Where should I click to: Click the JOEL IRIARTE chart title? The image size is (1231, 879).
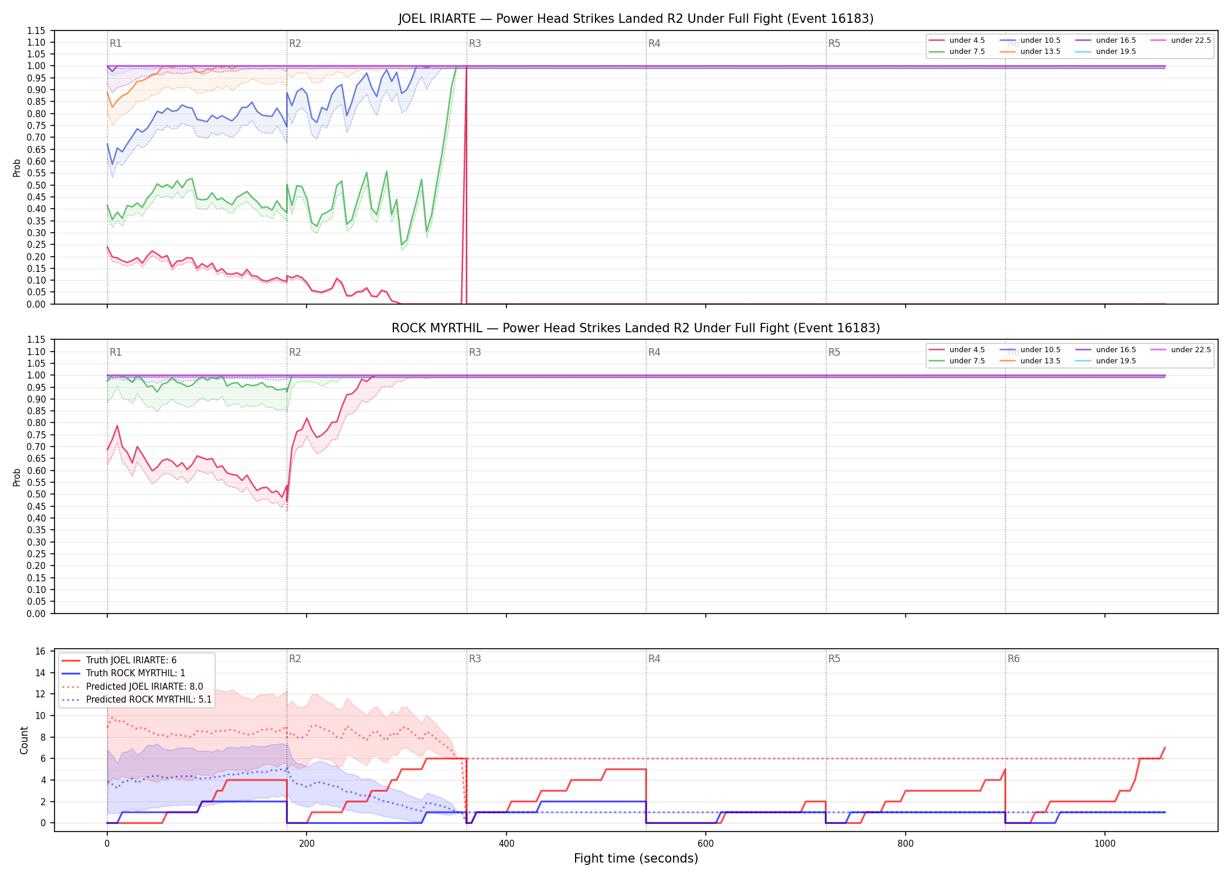(636, 19)
